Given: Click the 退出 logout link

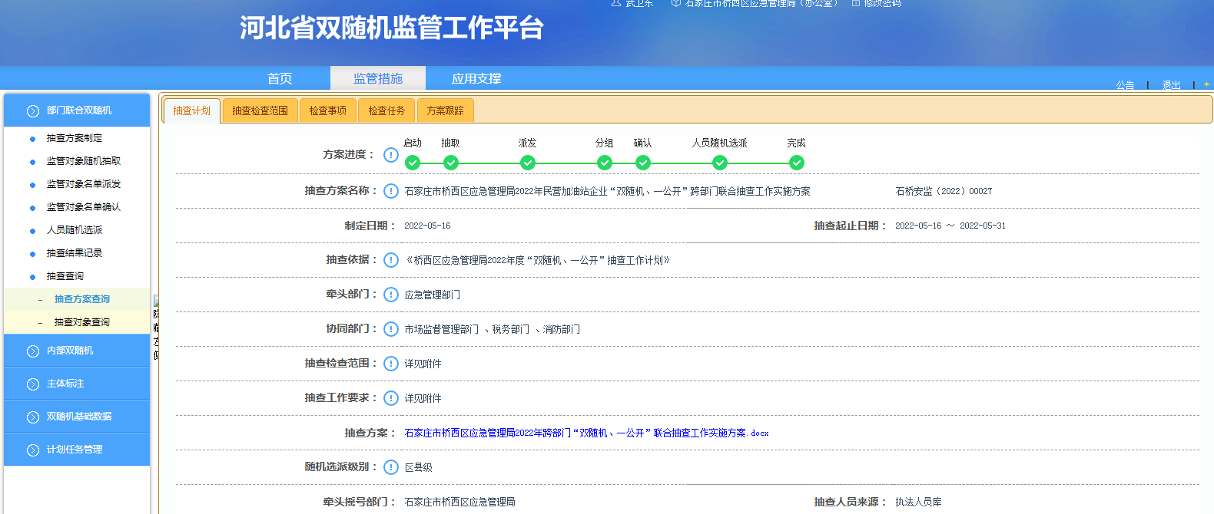Looking at the screenshot, I should tap(1171, 85).
